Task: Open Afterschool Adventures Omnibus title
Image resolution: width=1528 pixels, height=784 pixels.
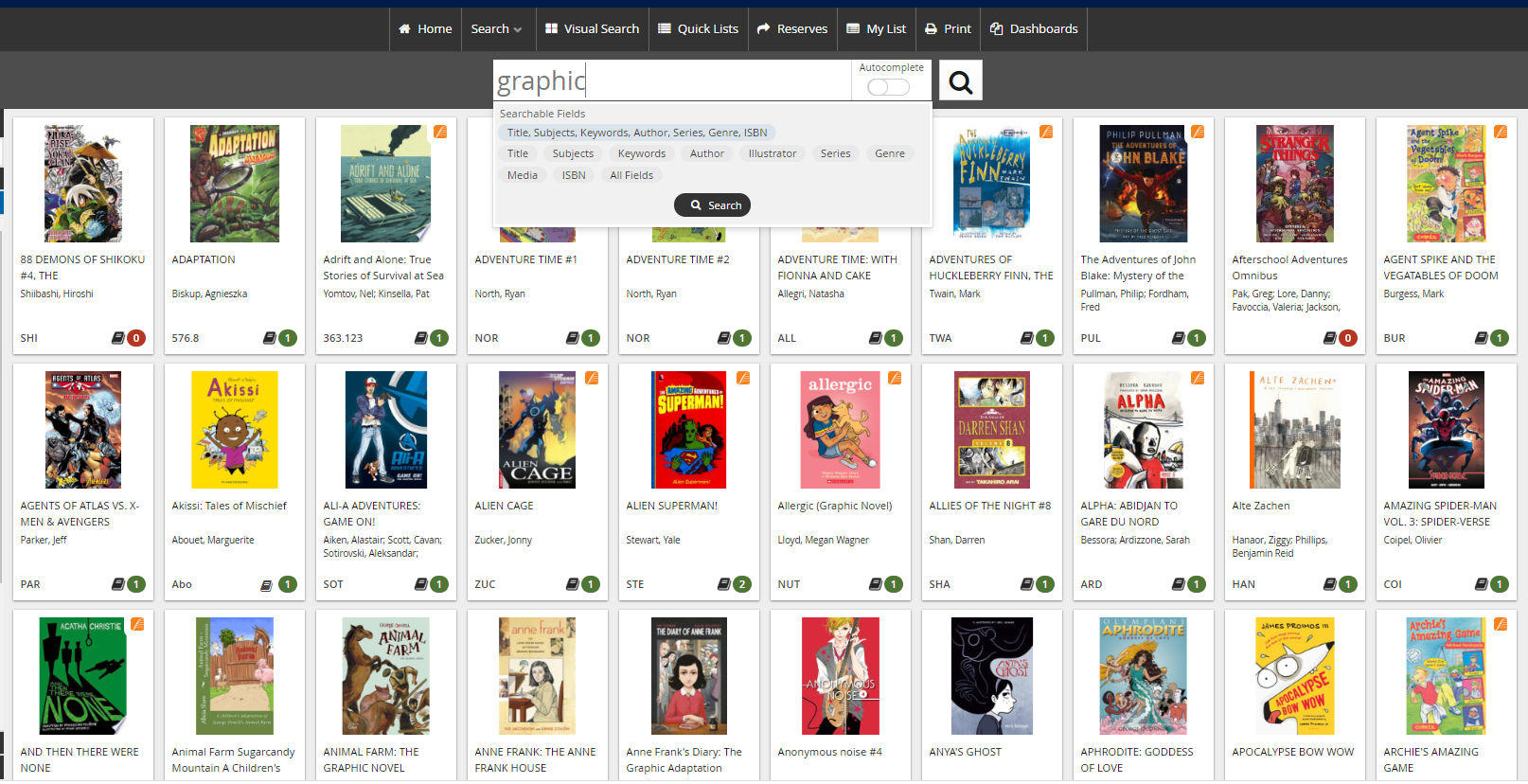Action: click(x=1289, y=267)
